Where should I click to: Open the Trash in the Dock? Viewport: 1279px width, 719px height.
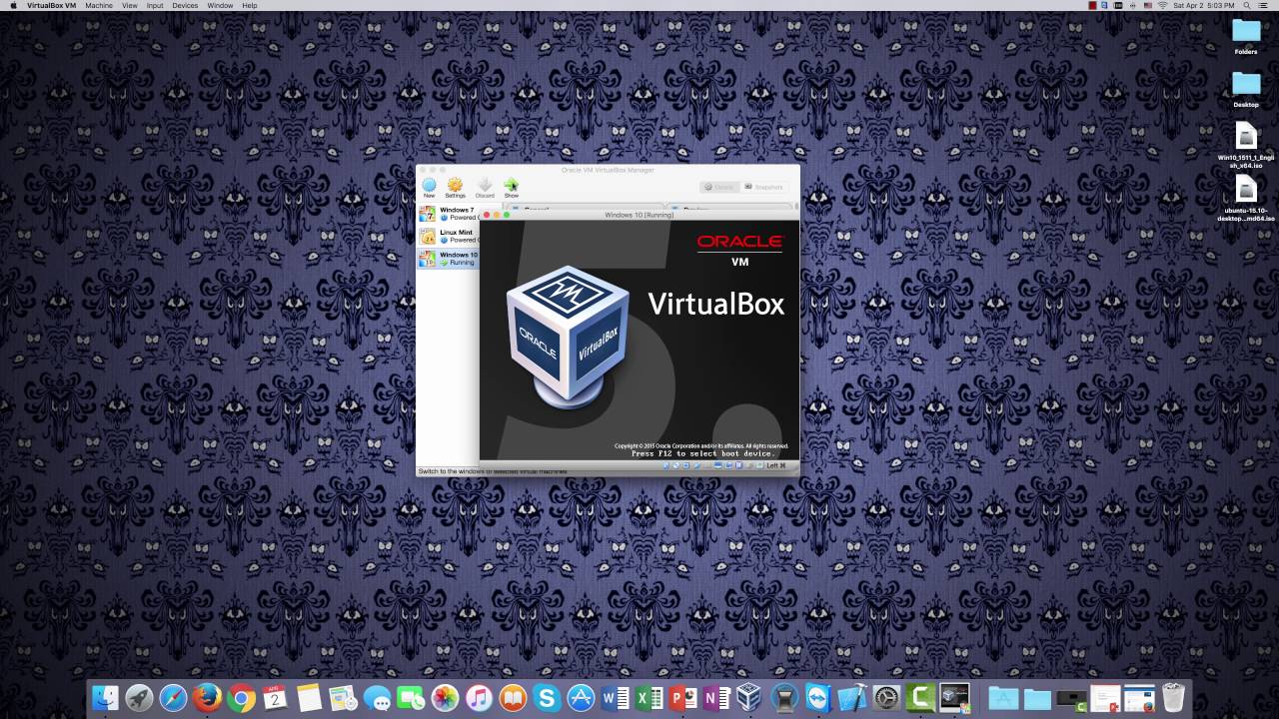click(1172, 698)
